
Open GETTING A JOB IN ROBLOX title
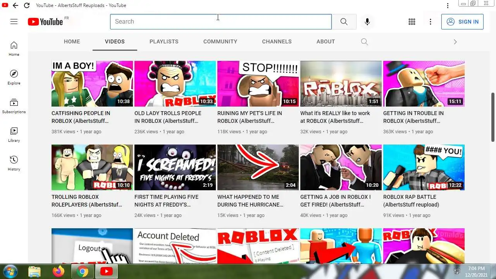pos(336,201)
